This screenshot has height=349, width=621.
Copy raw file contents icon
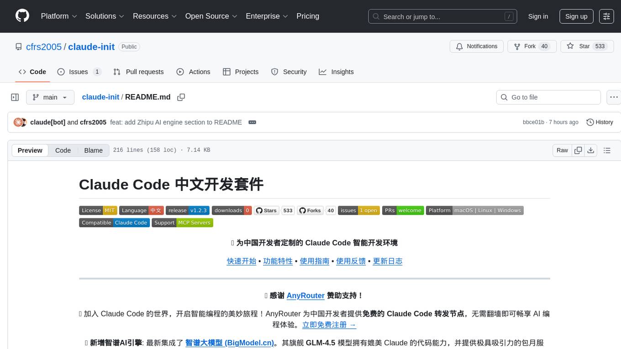coord(578,150)
